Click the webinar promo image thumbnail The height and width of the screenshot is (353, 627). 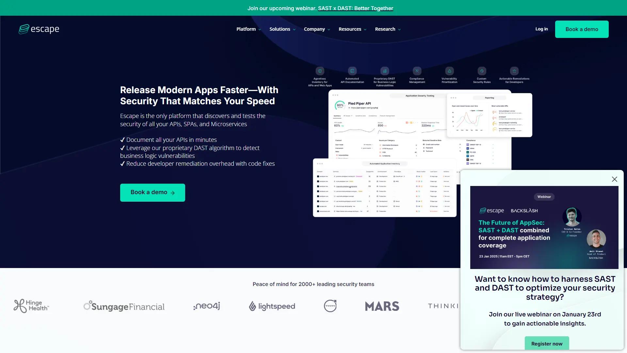(x=544, y=227)
